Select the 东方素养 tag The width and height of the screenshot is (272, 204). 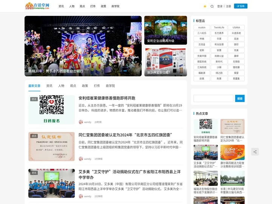[219, 33]
